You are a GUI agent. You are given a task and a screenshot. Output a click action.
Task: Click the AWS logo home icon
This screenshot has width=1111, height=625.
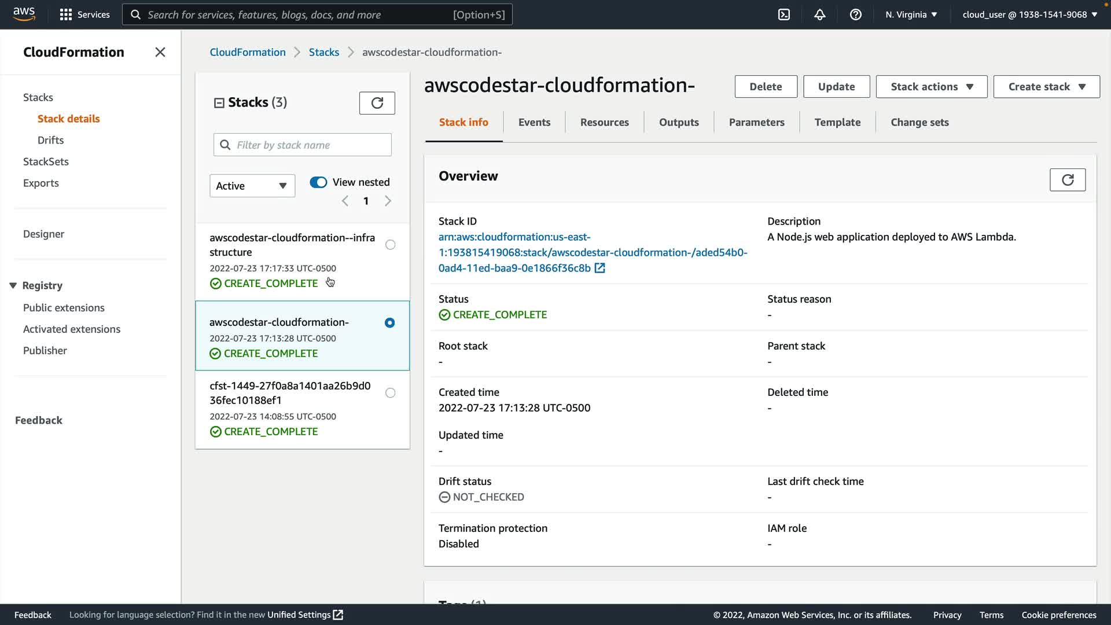point(24,14)
